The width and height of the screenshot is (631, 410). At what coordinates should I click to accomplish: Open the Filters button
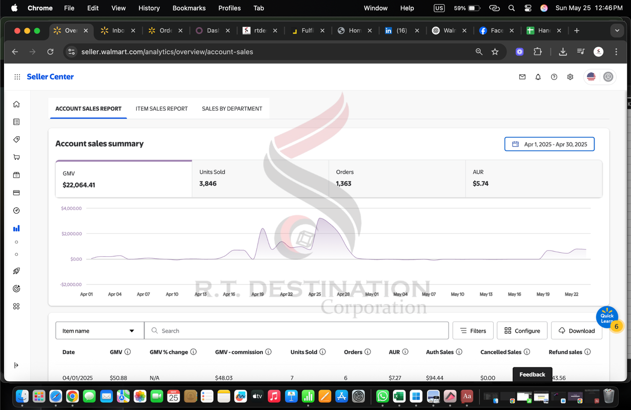[473, 331]
